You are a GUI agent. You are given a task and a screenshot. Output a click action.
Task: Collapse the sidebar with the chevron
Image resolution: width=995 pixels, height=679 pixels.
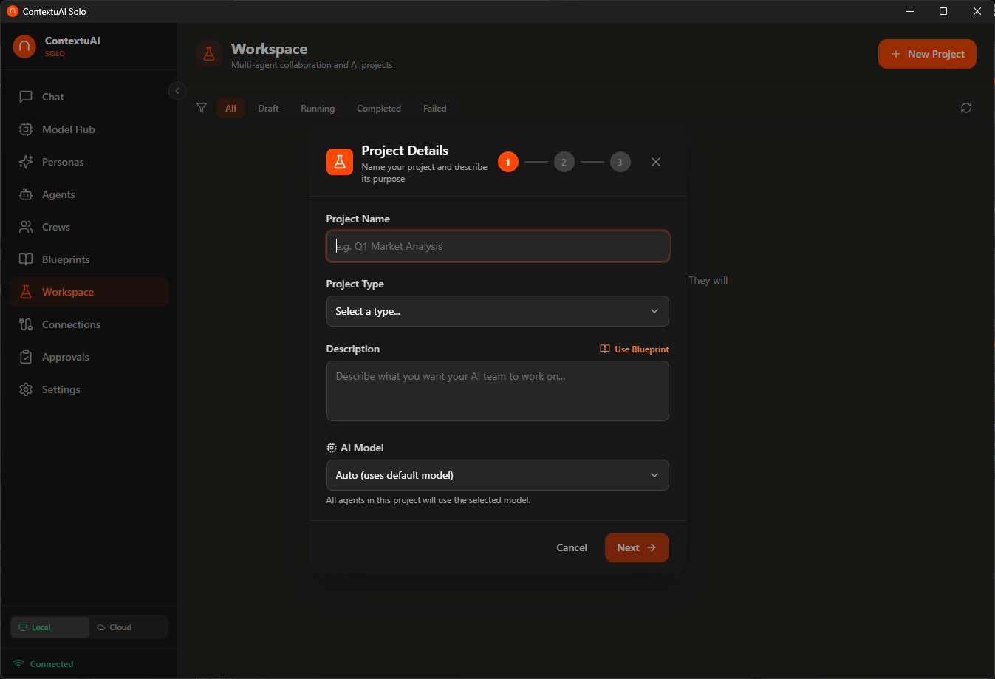pos(177,91)
